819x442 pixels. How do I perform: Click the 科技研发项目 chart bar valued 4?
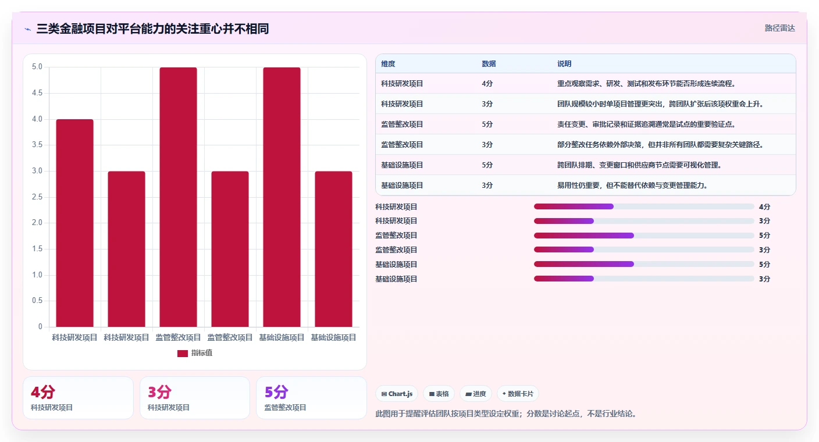75,223
